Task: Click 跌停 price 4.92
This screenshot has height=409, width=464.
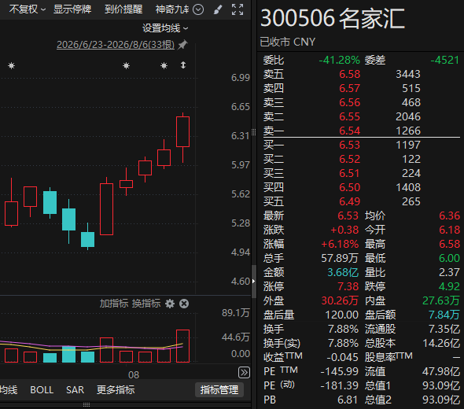Action: [x=449, y=286]
